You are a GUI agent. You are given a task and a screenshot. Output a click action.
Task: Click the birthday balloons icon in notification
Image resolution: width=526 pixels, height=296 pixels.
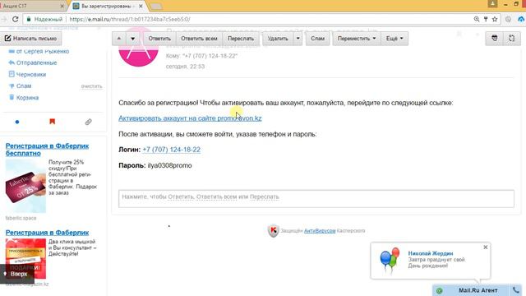coord(390,260)
